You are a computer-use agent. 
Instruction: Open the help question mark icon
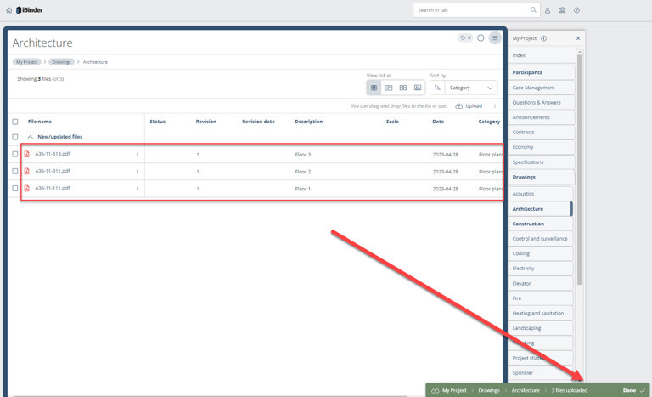click(577, 10)
